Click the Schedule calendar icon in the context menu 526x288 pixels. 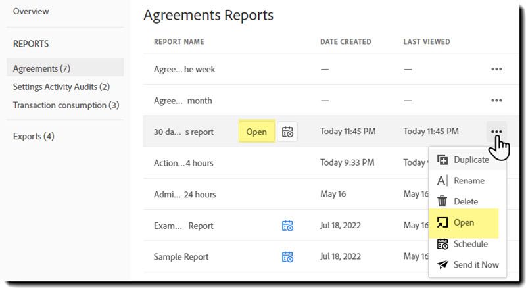[x=442, y=244]
